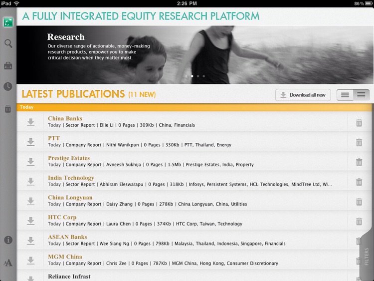Screen dimensions: 374x281
Task: Tap 'Chris Zee' author text
Action: [116, 264]
